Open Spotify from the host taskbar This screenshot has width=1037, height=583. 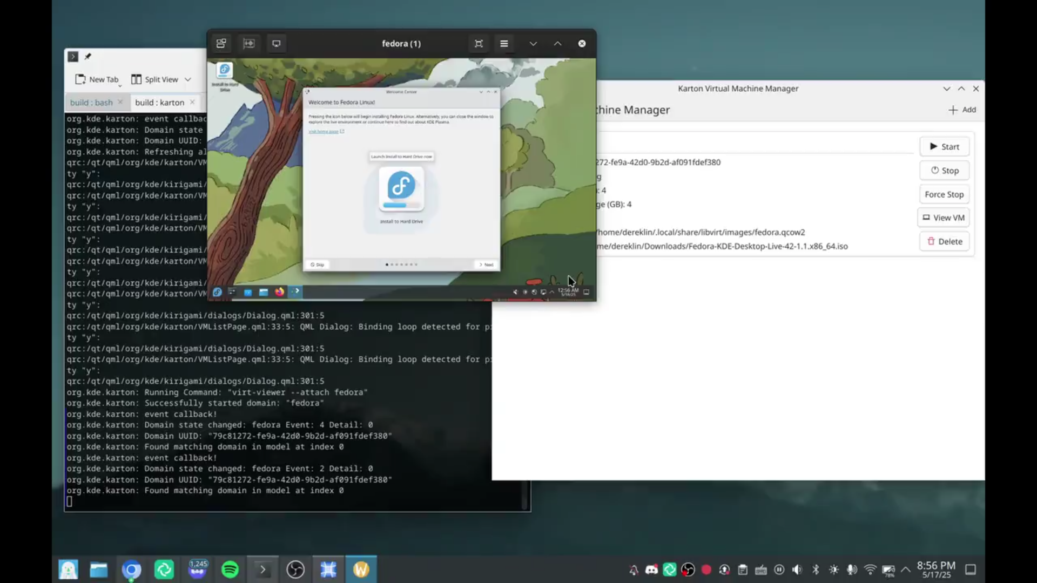click(x=230, y=570)
